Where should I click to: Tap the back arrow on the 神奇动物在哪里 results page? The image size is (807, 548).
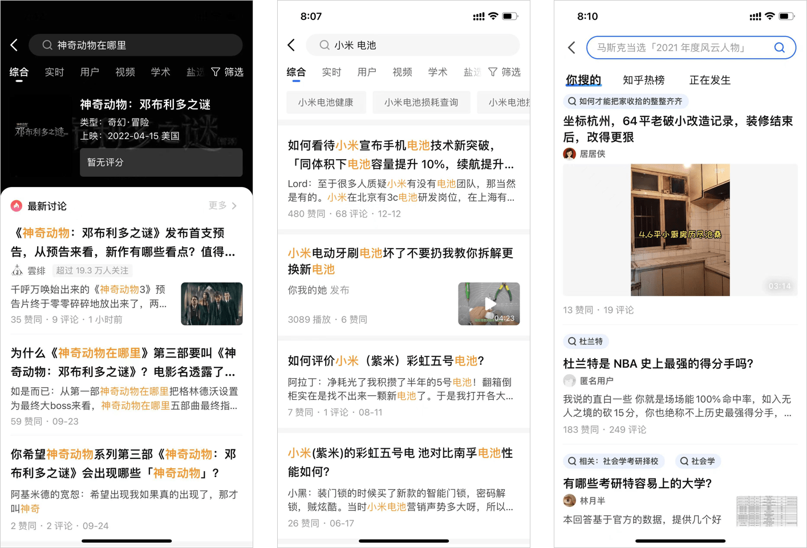(x=14, y=45)
